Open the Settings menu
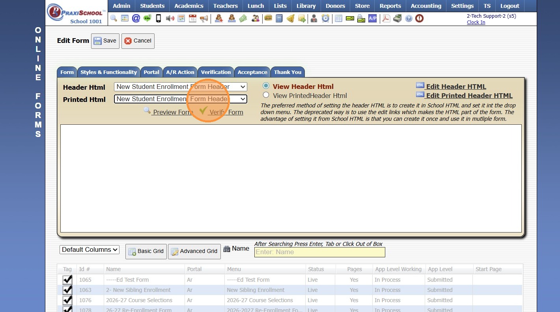560x312 pixels. click(x=463, y=6)
